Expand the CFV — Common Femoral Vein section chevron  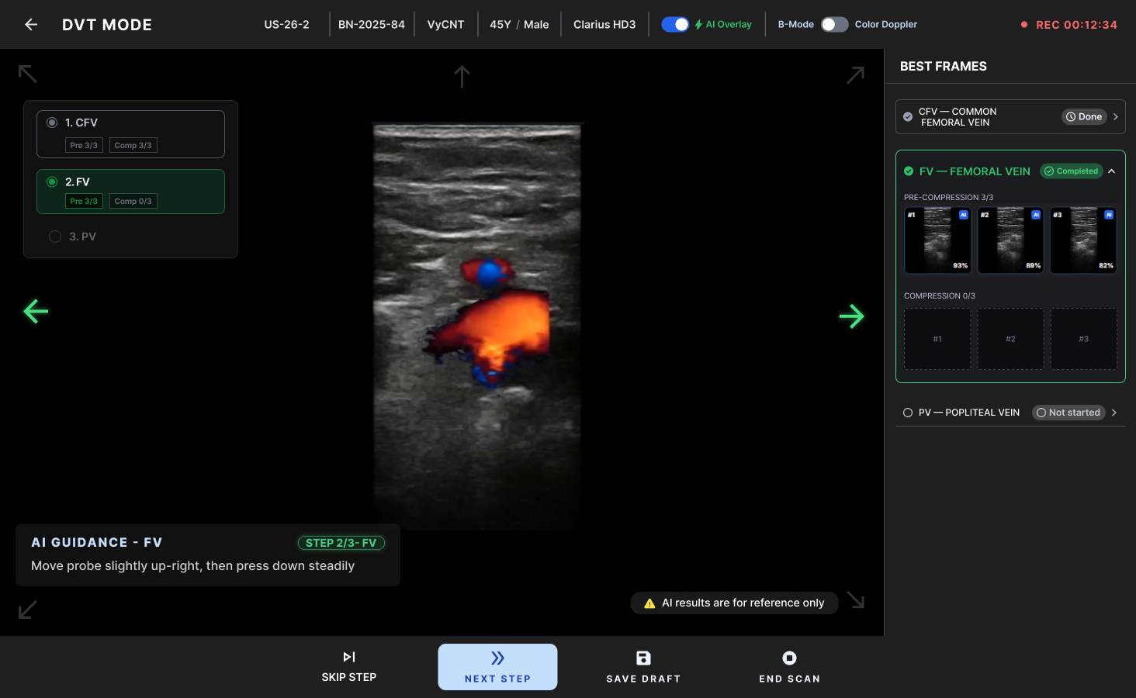pyautogui.click(x=1115, y=117)
